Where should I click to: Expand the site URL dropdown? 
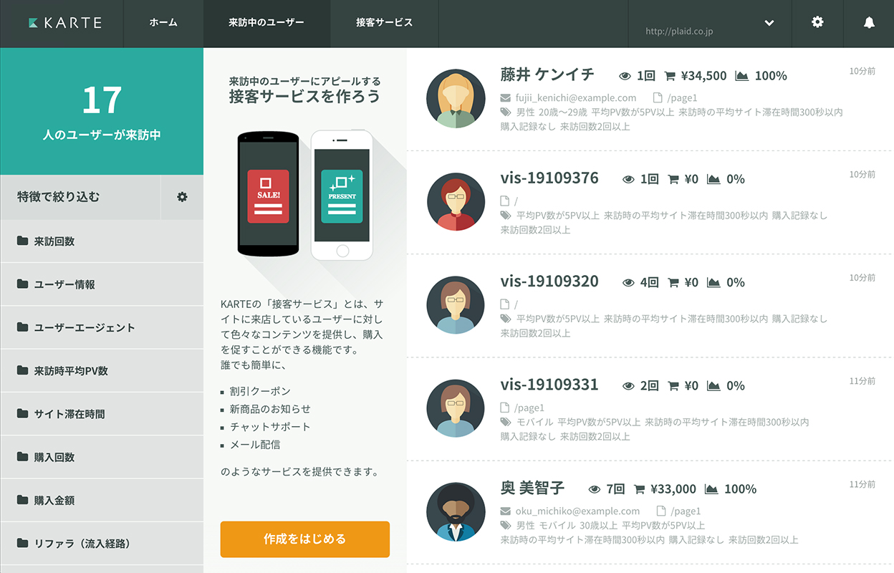point(769,23)
